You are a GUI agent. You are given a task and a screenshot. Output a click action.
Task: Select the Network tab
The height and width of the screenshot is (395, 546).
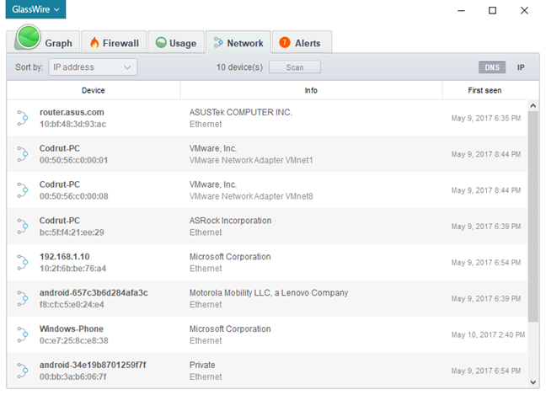pyautogui.click(x=238, y=42)
